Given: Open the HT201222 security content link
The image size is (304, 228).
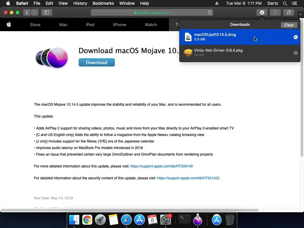Looking at the screenshot, I should point(188,178).
